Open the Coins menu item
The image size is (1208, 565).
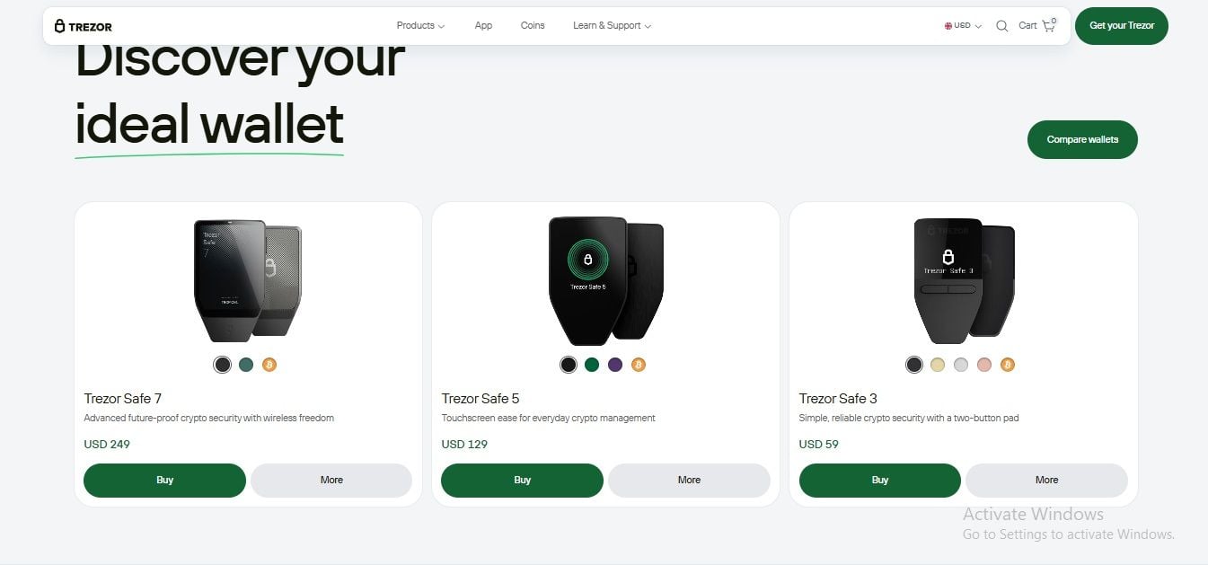pos(533,26)
